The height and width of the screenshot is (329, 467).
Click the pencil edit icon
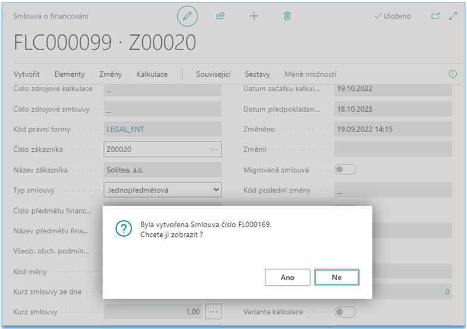187,16
